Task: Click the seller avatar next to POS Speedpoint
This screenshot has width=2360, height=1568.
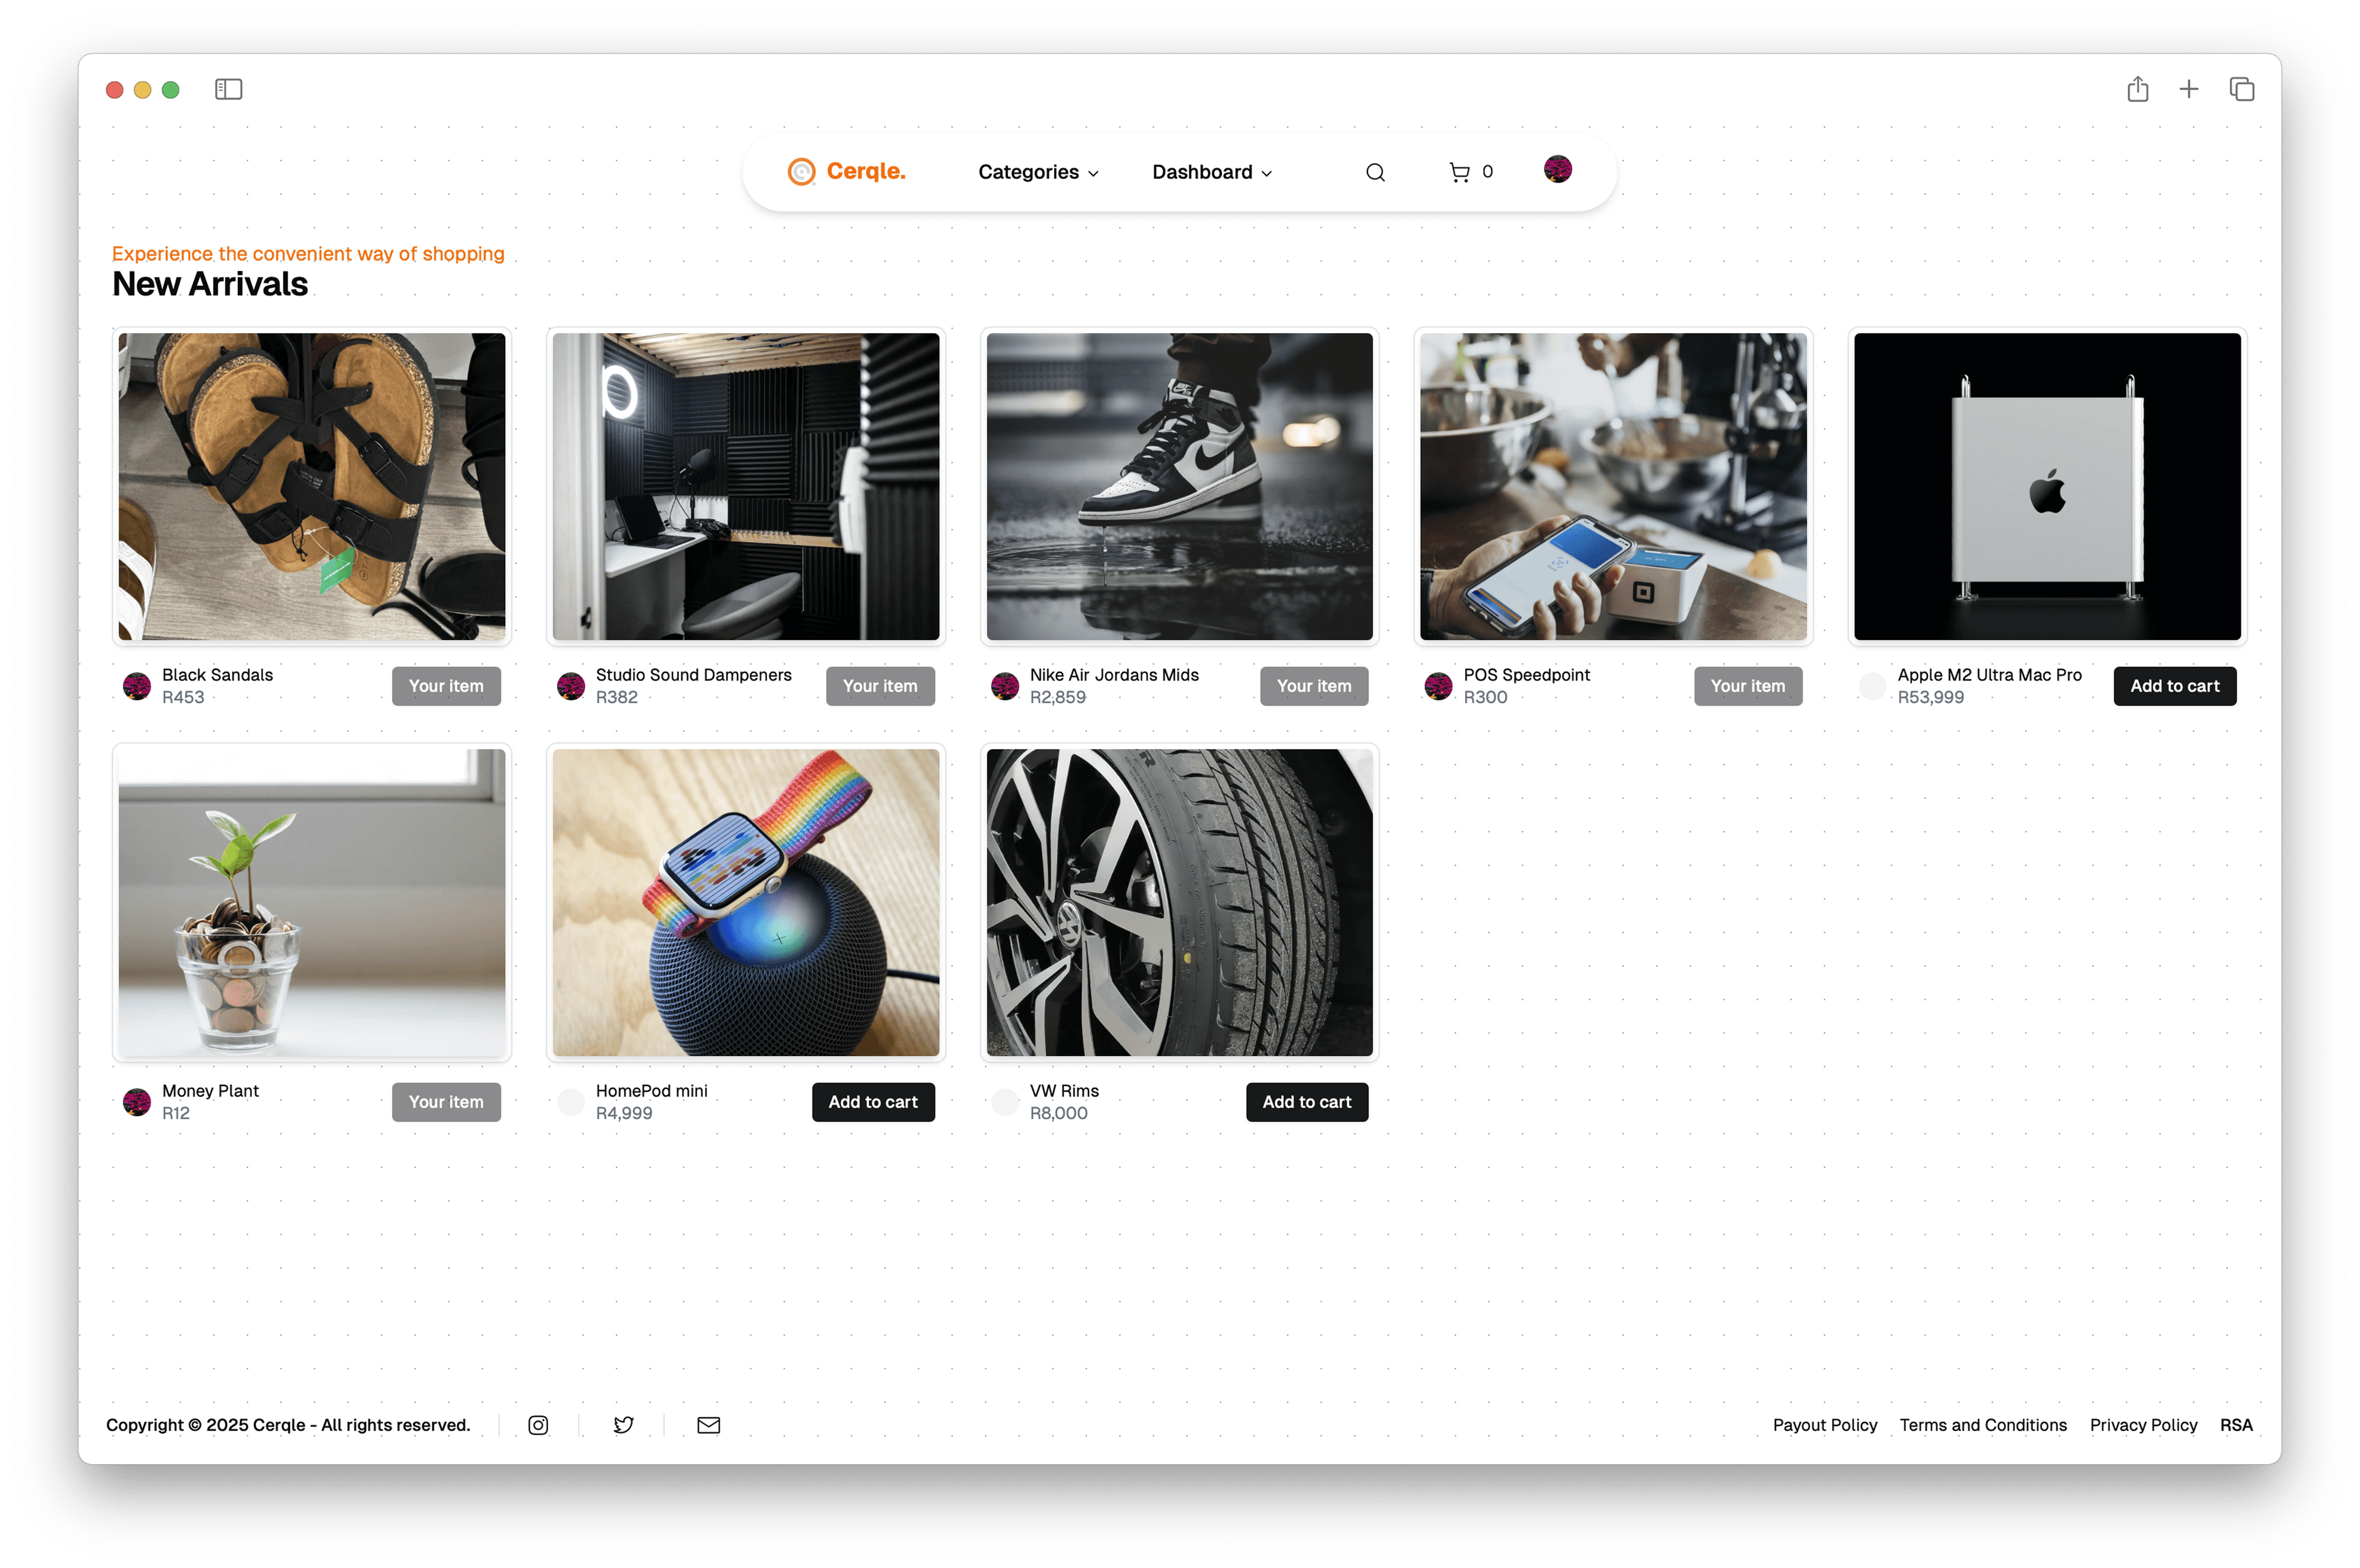Action: [1438, 686]
